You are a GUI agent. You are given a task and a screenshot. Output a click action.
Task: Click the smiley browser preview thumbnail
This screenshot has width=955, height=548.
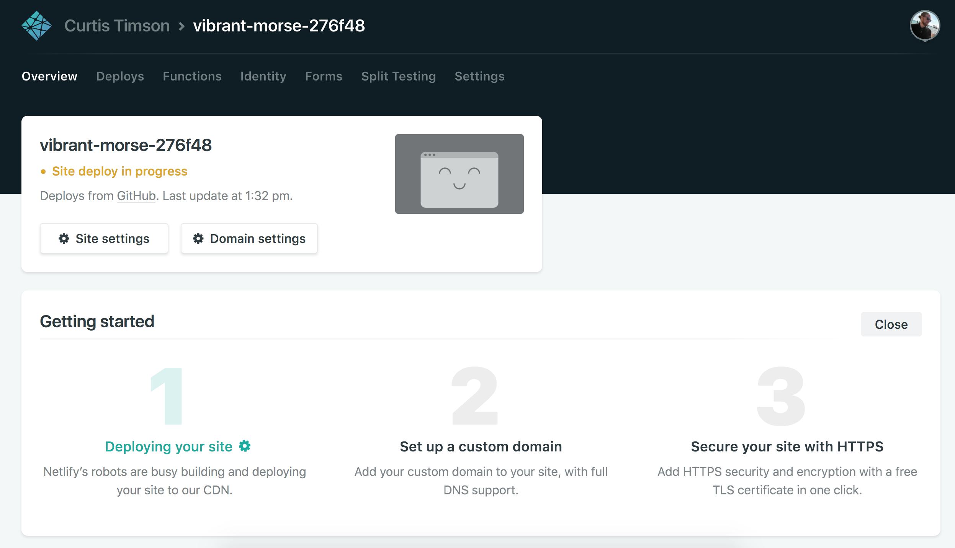[459, 174]
